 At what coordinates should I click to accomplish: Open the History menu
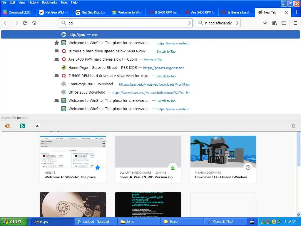(34, 2)
